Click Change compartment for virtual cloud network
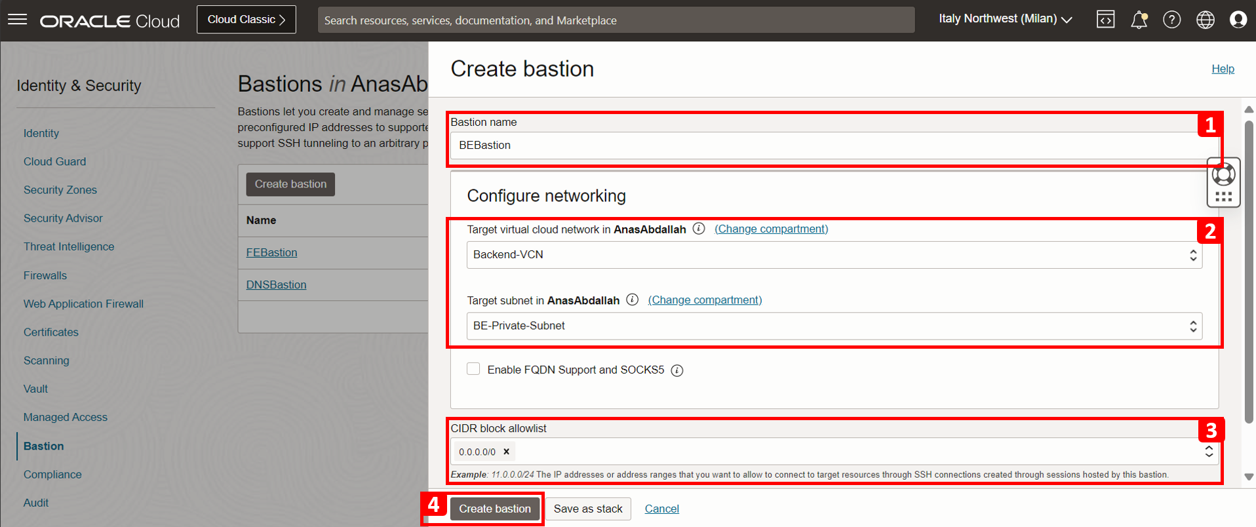 (x=771, y=229)
